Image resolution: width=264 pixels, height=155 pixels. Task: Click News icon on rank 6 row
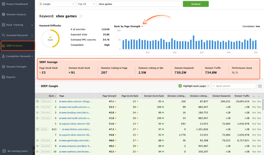coord(37,129)
